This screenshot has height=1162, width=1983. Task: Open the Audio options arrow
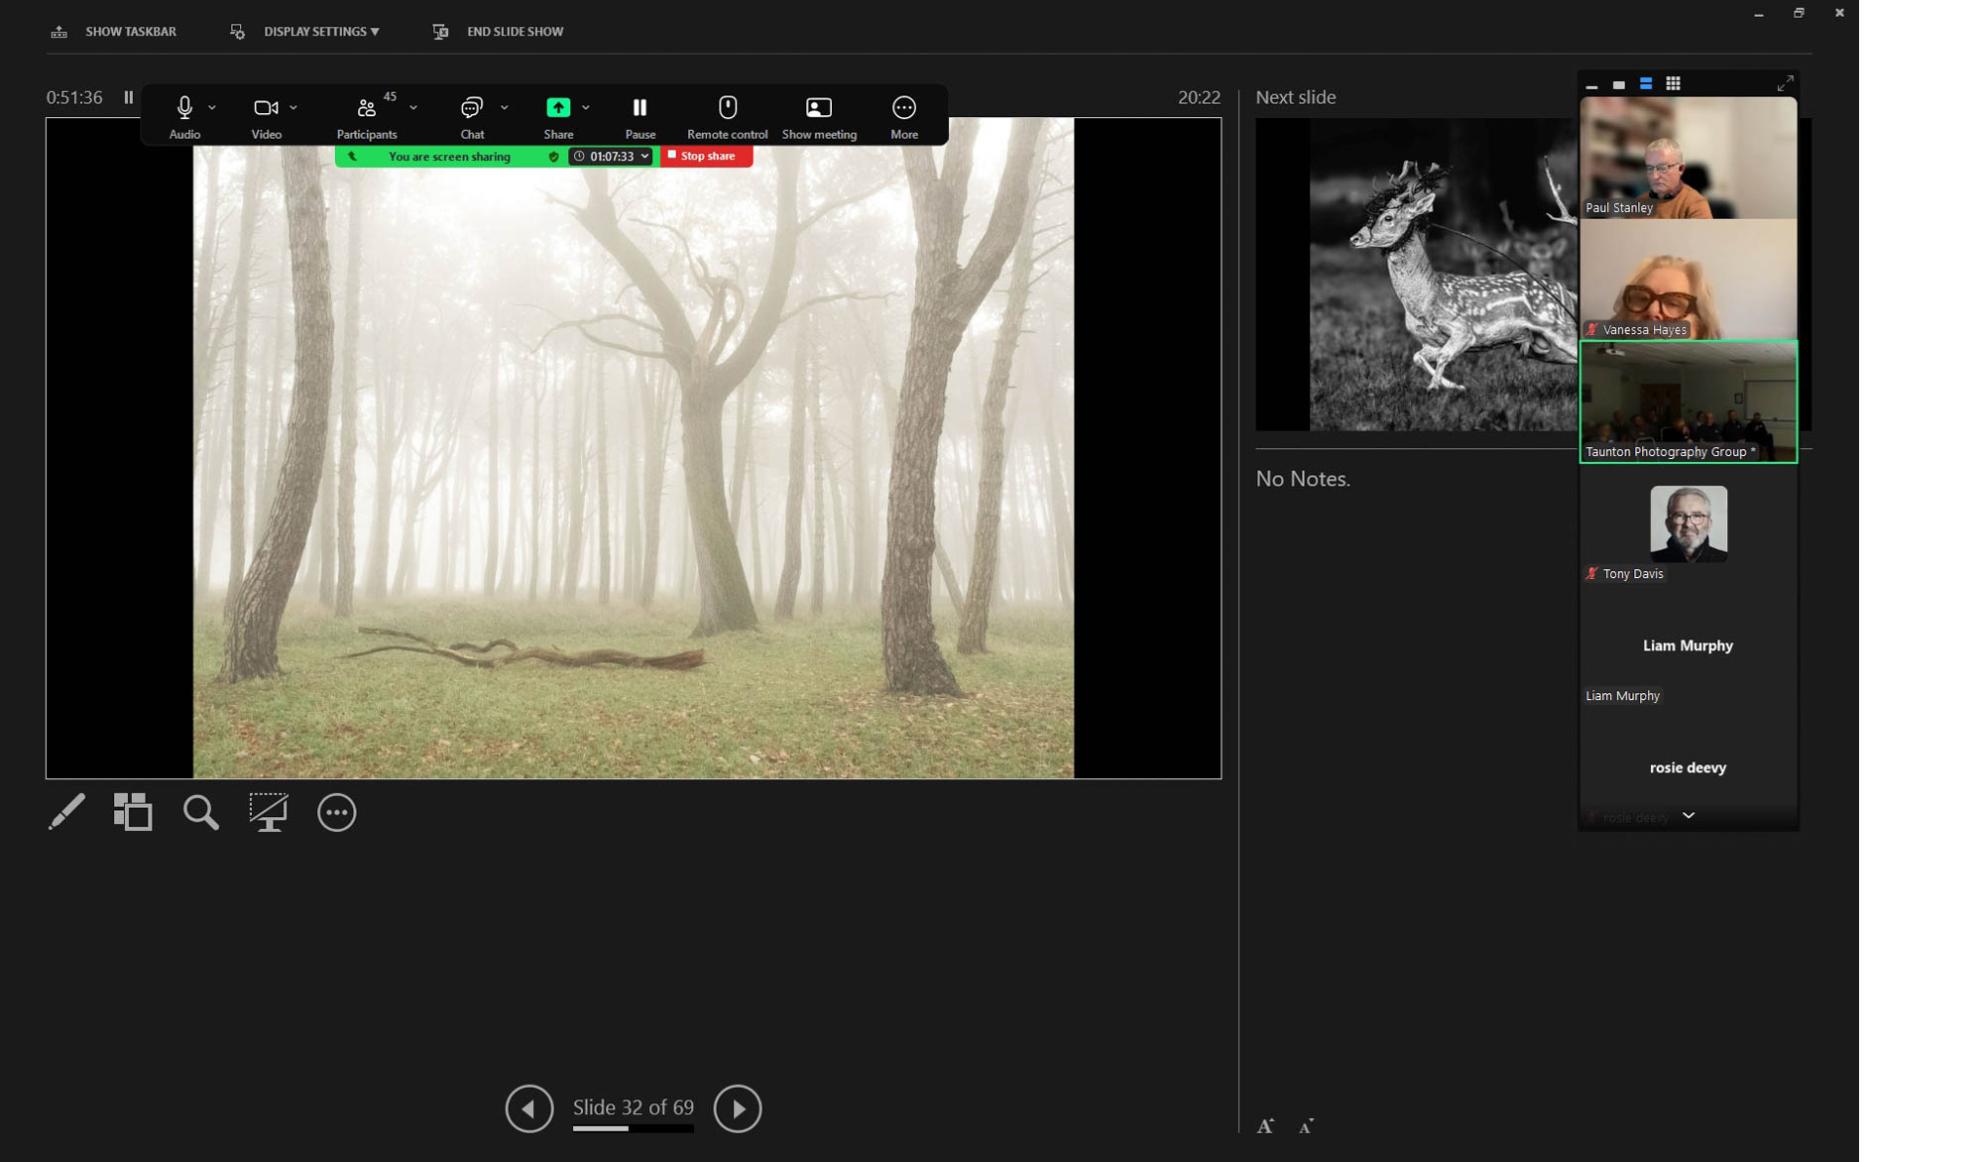coord(212,107)
